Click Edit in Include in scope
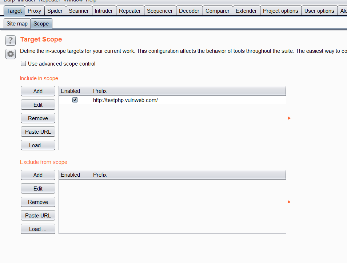 point(38,105)
